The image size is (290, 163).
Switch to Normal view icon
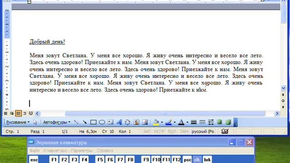tap(6, 113)
